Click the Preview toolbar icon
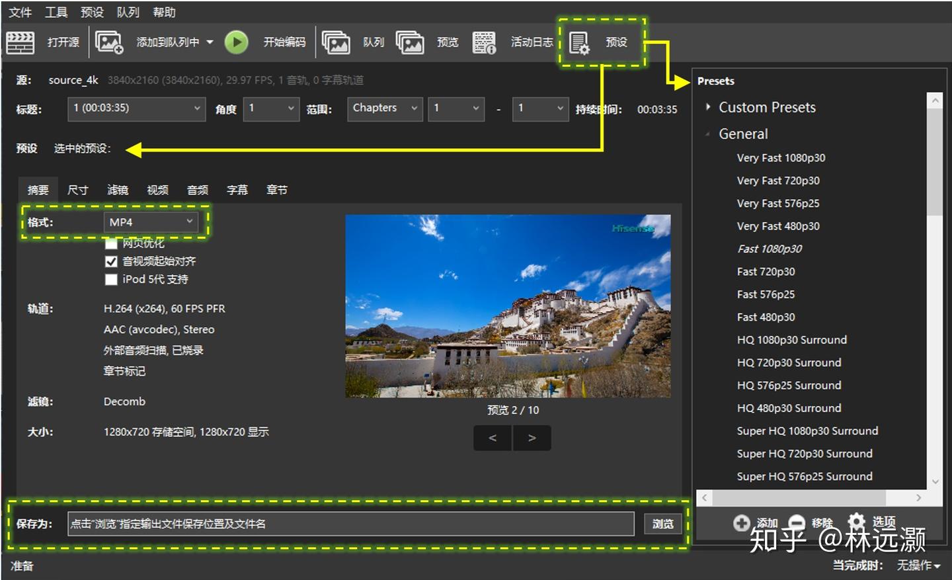This screenshot has width=952, height=580. 410,42
